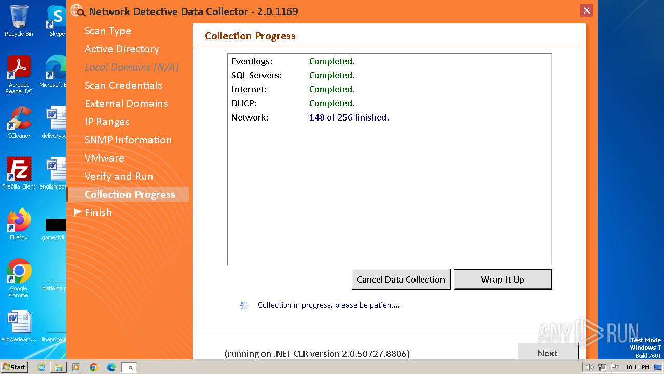Open Windows Explorer from the taskbar
The height and width of the screenshot is (374, 664).
59,367
